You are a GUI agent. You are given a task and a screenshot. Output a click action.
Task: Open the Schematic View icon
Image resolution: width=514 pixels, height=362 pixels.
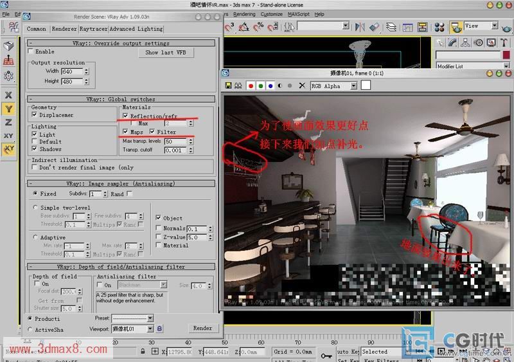coord(422,27)
